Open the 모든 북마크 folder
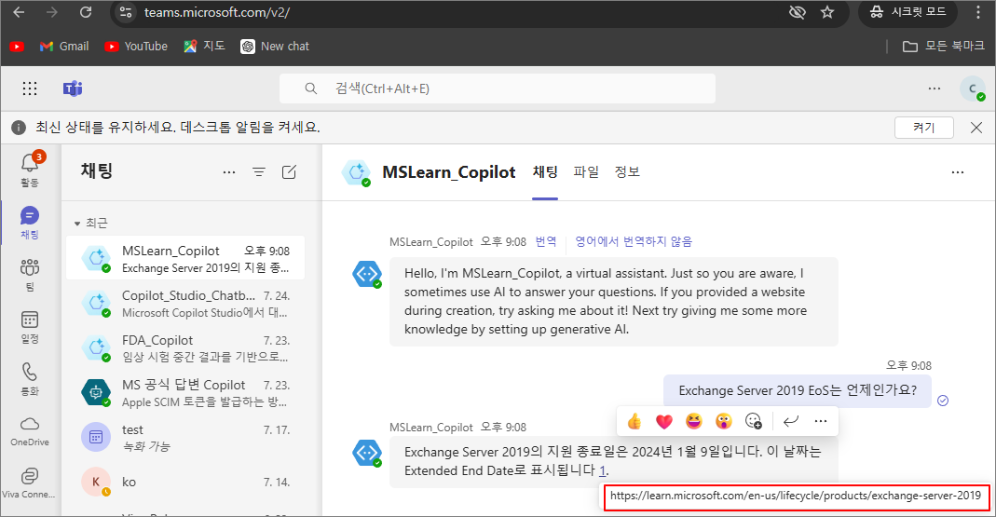The width and height of the screenshot is (996, 517). [943, 47]
